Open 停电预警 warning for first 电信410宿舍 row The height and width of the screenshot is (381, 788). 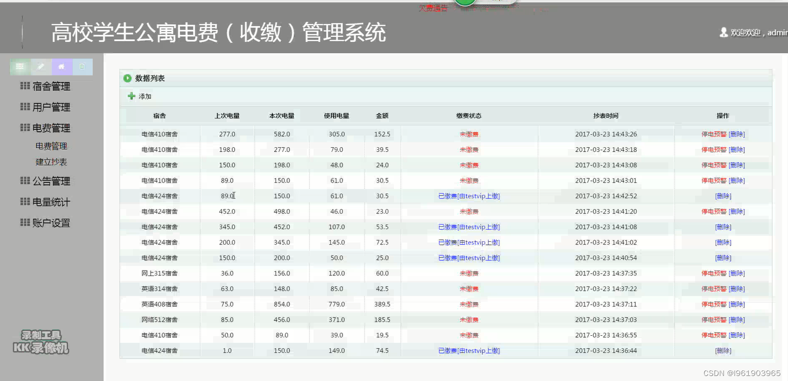(714, 134)
